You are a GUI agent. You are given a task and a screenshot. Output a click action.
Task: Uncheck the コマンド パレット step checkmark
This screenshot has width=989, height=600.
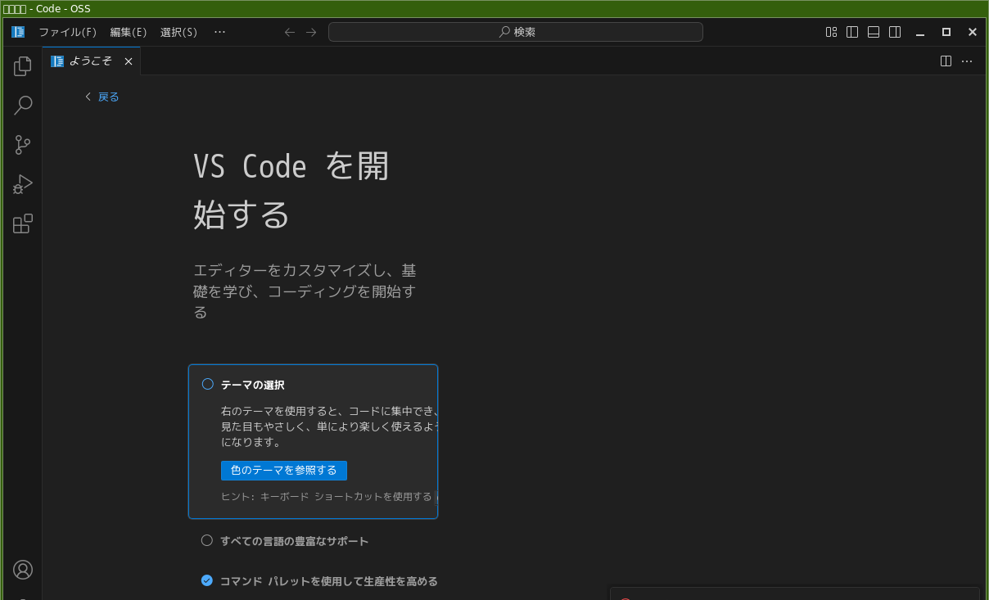coord(207,580)
